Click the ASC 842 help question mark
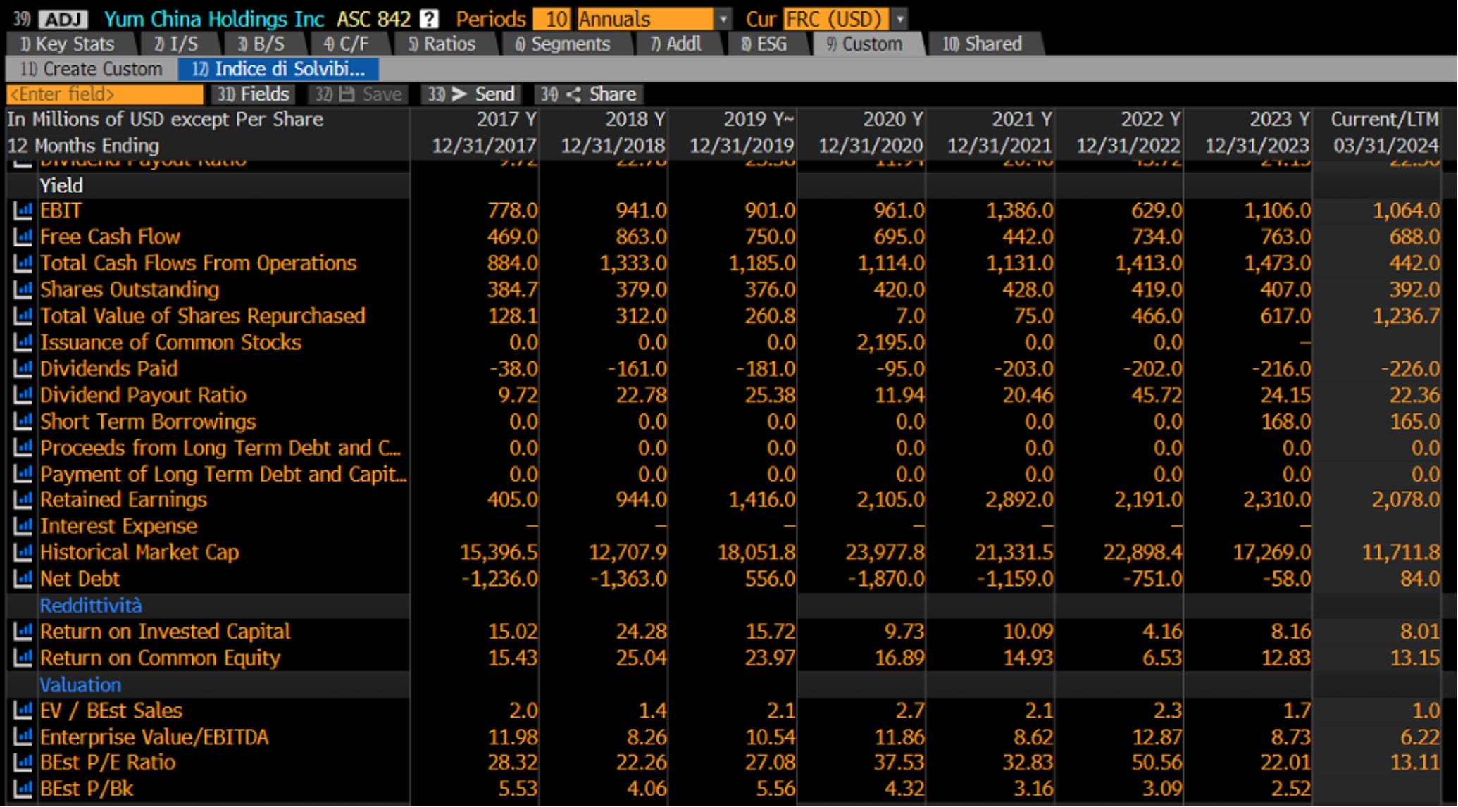The height and width of the screenshot is (807, 1458). coord(428,19)
